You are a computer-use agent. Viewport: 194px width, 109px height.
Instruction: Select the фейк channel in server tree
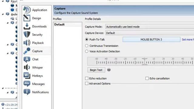click(14, 15)
